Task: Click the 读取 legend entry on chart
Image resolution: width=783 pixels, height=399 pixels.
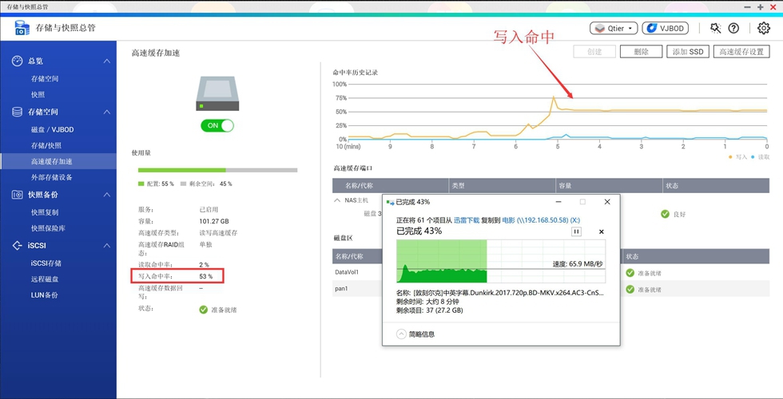Action: pyautogui.click(x=760, y=156)
